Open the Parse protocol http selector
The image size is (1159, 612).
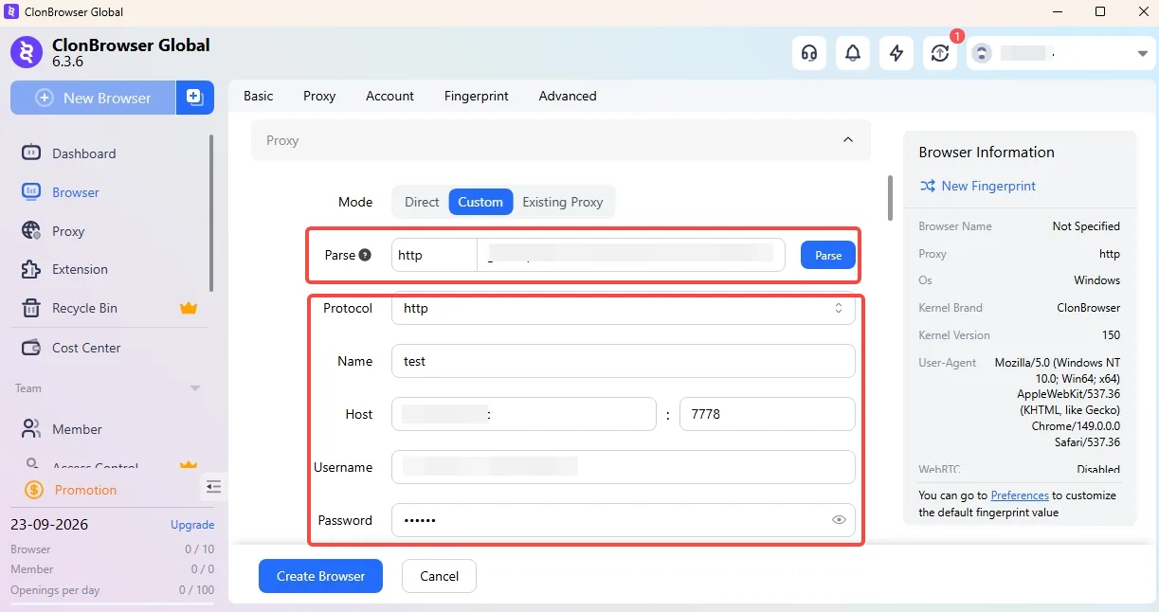click(x=434, y=255)
